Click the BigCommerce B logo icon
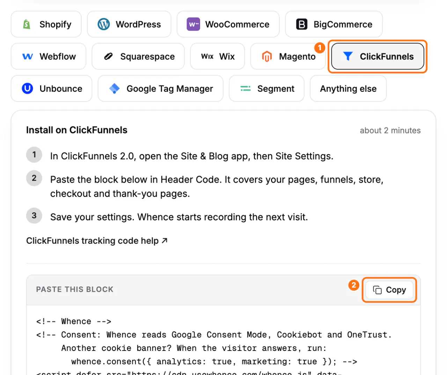This screenshot has width=447, height=375. coord(302,24)
